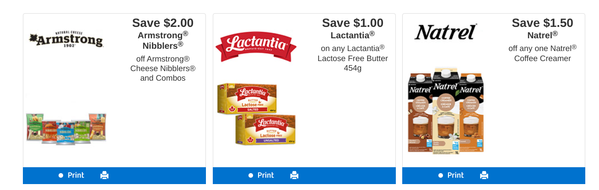Click the Lactose Free Butter 454g description

(x=352, y=58)
